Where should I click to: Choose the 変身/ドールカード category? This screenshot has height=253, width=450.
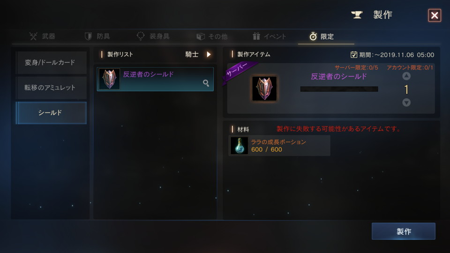(51, 62)
